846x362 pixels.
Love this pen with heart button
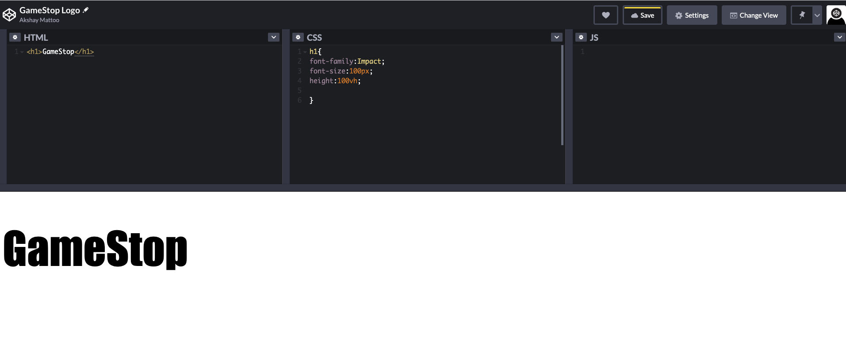point(605,15)
